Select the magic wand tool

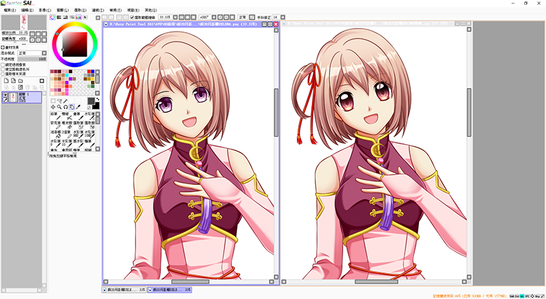[x=66, y=101]
